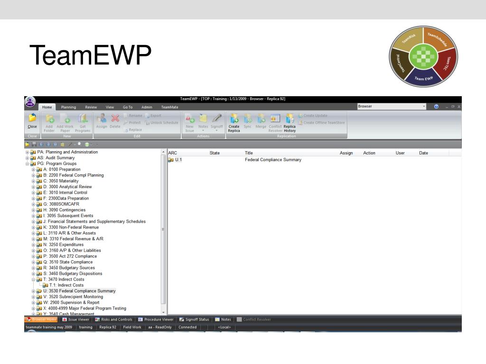This screenshot has width=486, height=364.
Task: Expand U: 3530 Federal Compliance Summary node
Action: [34, 291]
